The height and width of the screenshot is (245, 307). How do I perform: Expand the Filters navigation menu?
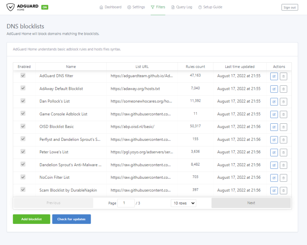[158, 7]
